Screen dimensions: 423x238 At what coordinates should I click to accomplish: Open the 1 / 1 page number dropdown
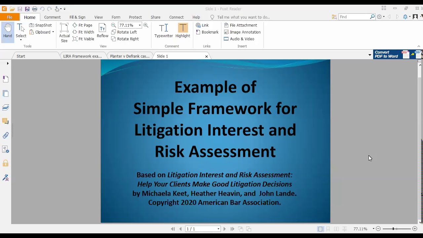click(x=218, y=229)
